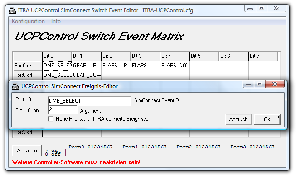Open the Konfiguration menu
Viewport: 296px width, 175px height.
tap(28, 21)
